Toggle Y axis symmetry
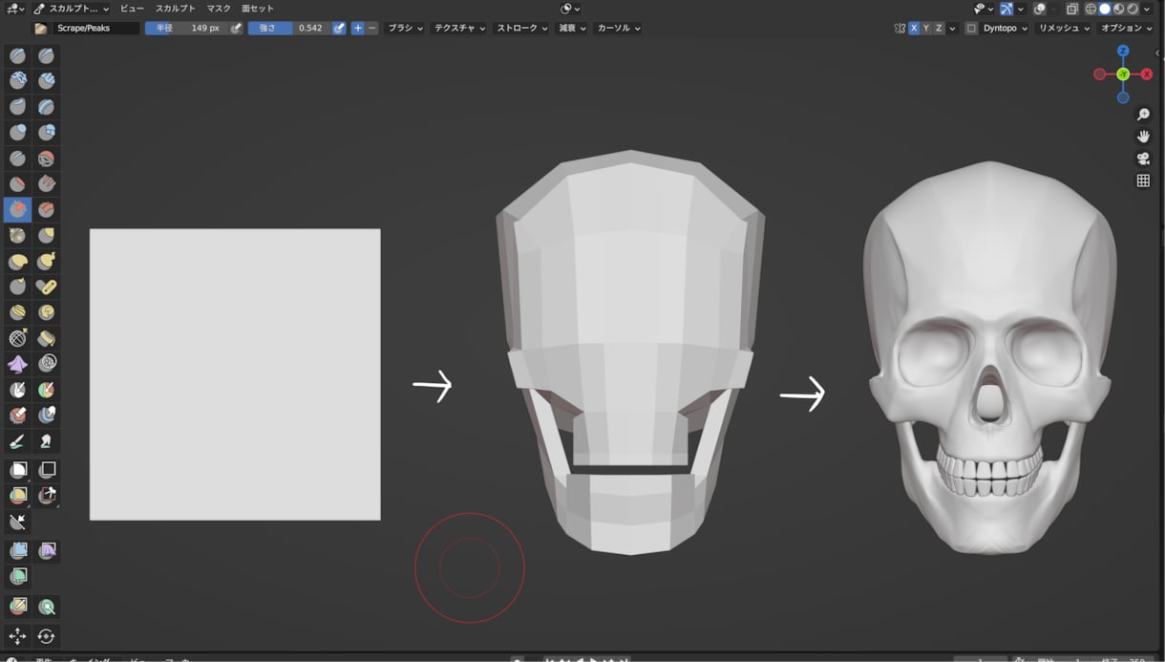This screenshot has height=662, width=1165. pos(926,29)
